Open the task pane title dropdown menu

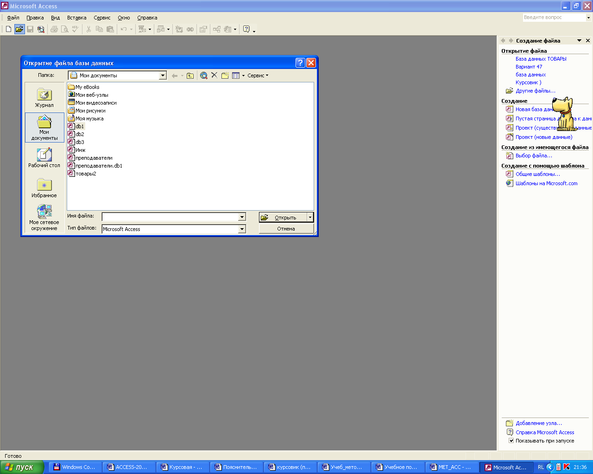(579, 41)
